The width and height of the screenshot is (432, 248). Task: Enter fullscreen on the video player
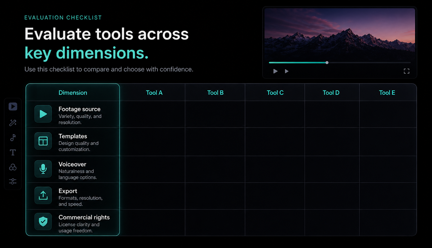[x=406, y=71]
